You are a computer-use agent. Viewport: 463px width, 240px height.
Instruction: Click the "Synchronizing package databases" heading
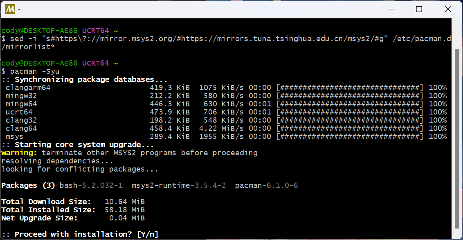coord(91,79)
